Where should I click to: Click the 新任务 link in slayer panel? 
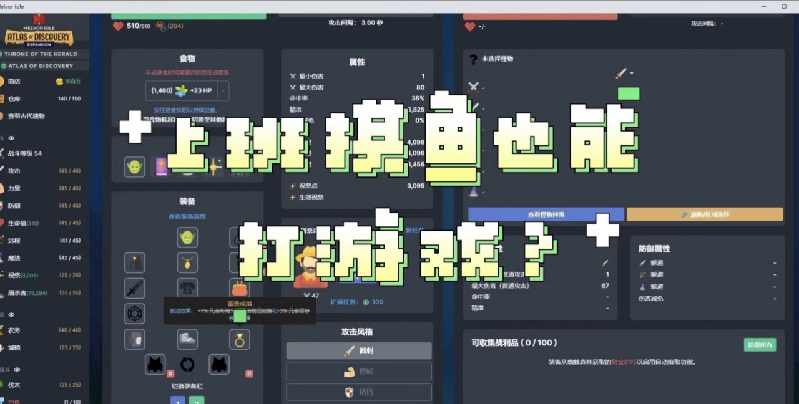point(414,230)
